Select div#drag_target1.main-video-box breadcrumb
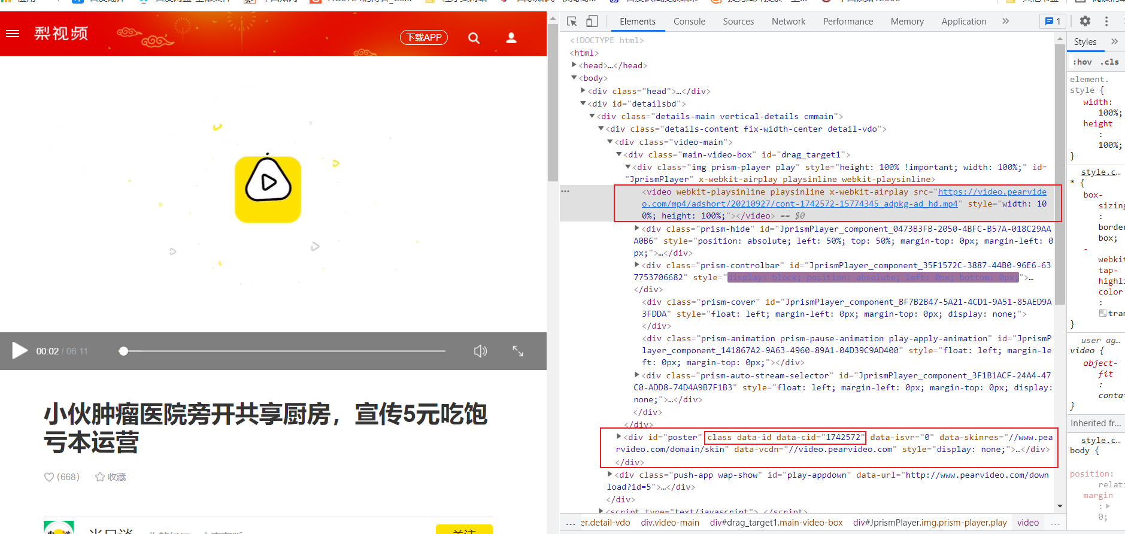 [x=776, y=523]
